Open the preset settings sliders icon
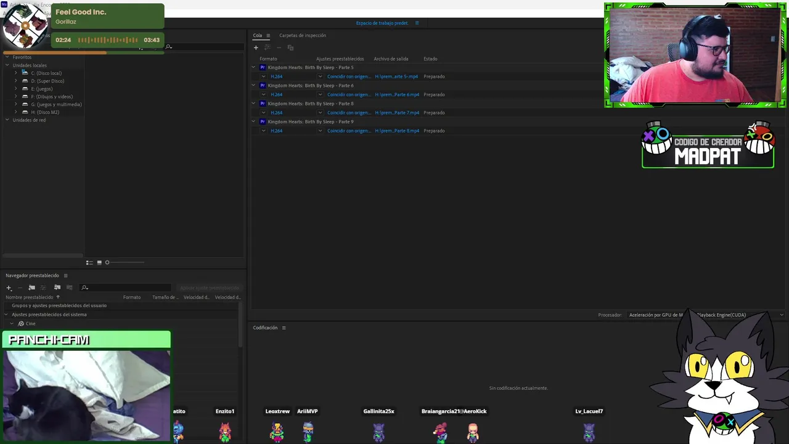 point(43,287)
